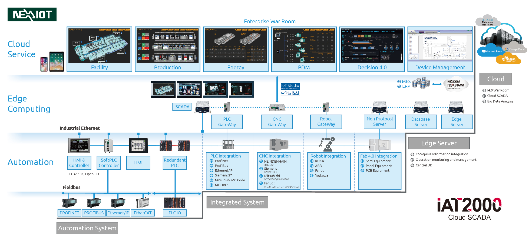Click the PLC Integration heading
Viewport: 529px width, 243px height.
click(x=226, y=156)
